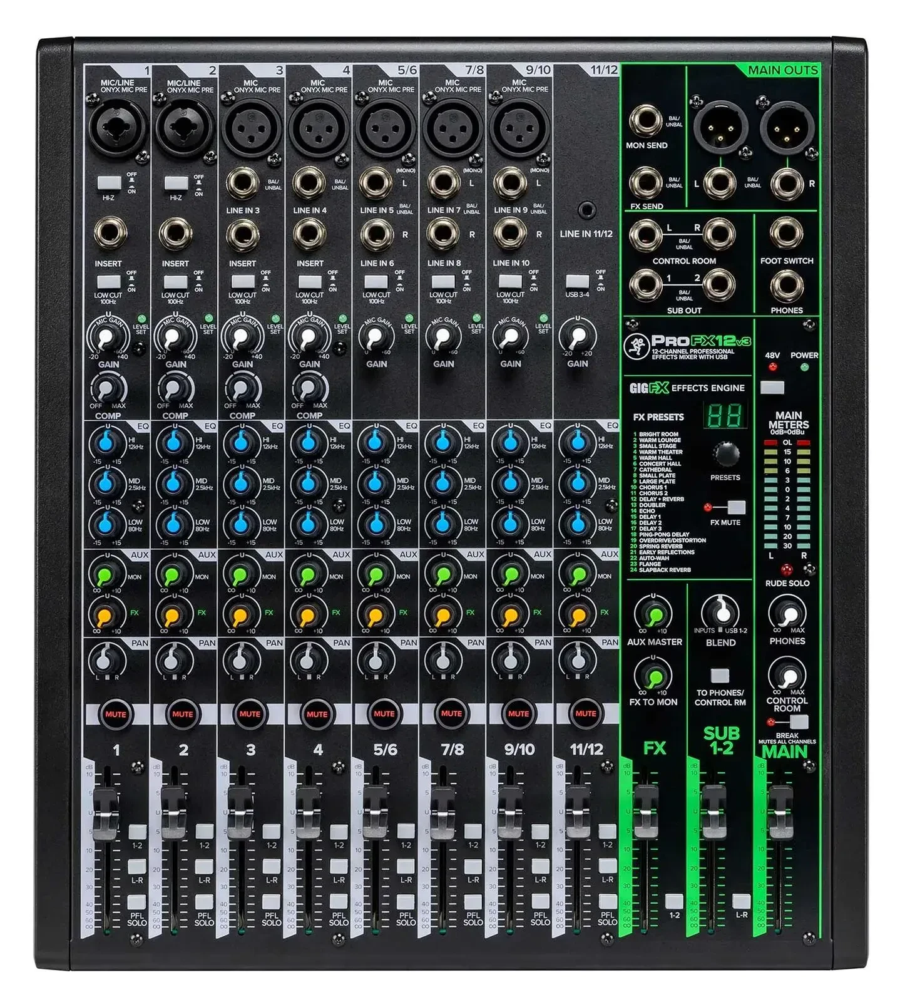The width and height of the screenshot is (900, 1002).
Task: Click the FX presets rotary knob
Action: [725, 454]
